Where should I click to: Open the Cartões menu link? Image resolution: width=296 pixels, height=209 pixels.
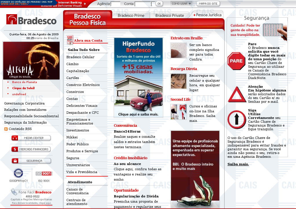tap(73, 78)
